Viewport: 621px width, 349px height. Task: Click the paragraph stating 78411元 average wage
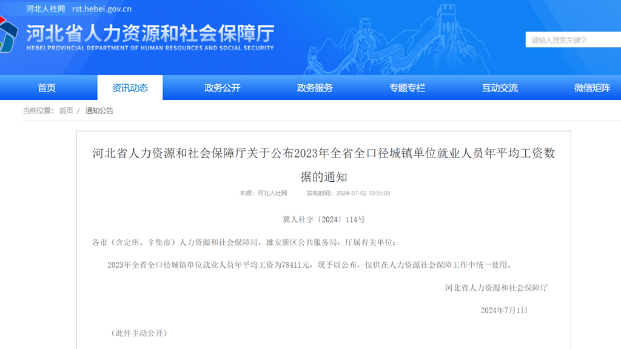(310, 265)
